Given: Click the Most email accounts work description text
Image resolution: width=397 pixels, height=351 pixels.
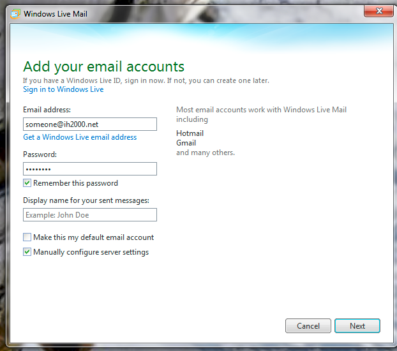Looking at the screenshot, I should point(261,110).
